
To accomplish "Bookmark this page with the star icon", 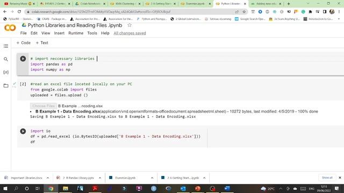I will coord(244,12).
